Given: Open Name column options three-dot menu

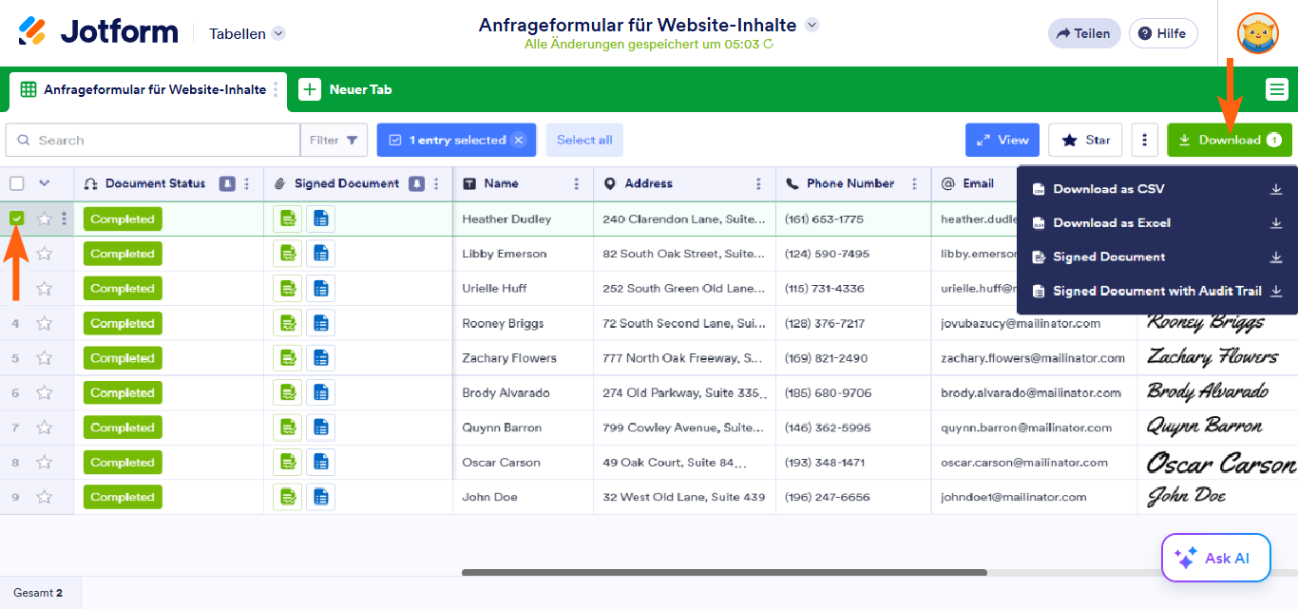Looking at the screenshot, I should pyautogui.click(x=576, y=183).
